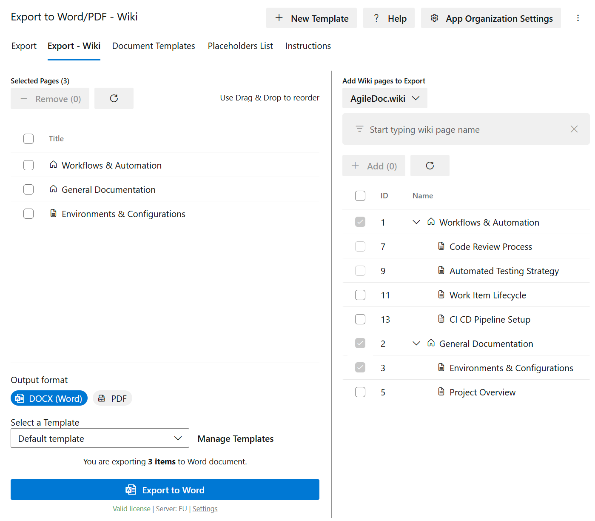
Task: Click page icon beside Environments & Configurations in wiki tree
Action: coord(441,367)
